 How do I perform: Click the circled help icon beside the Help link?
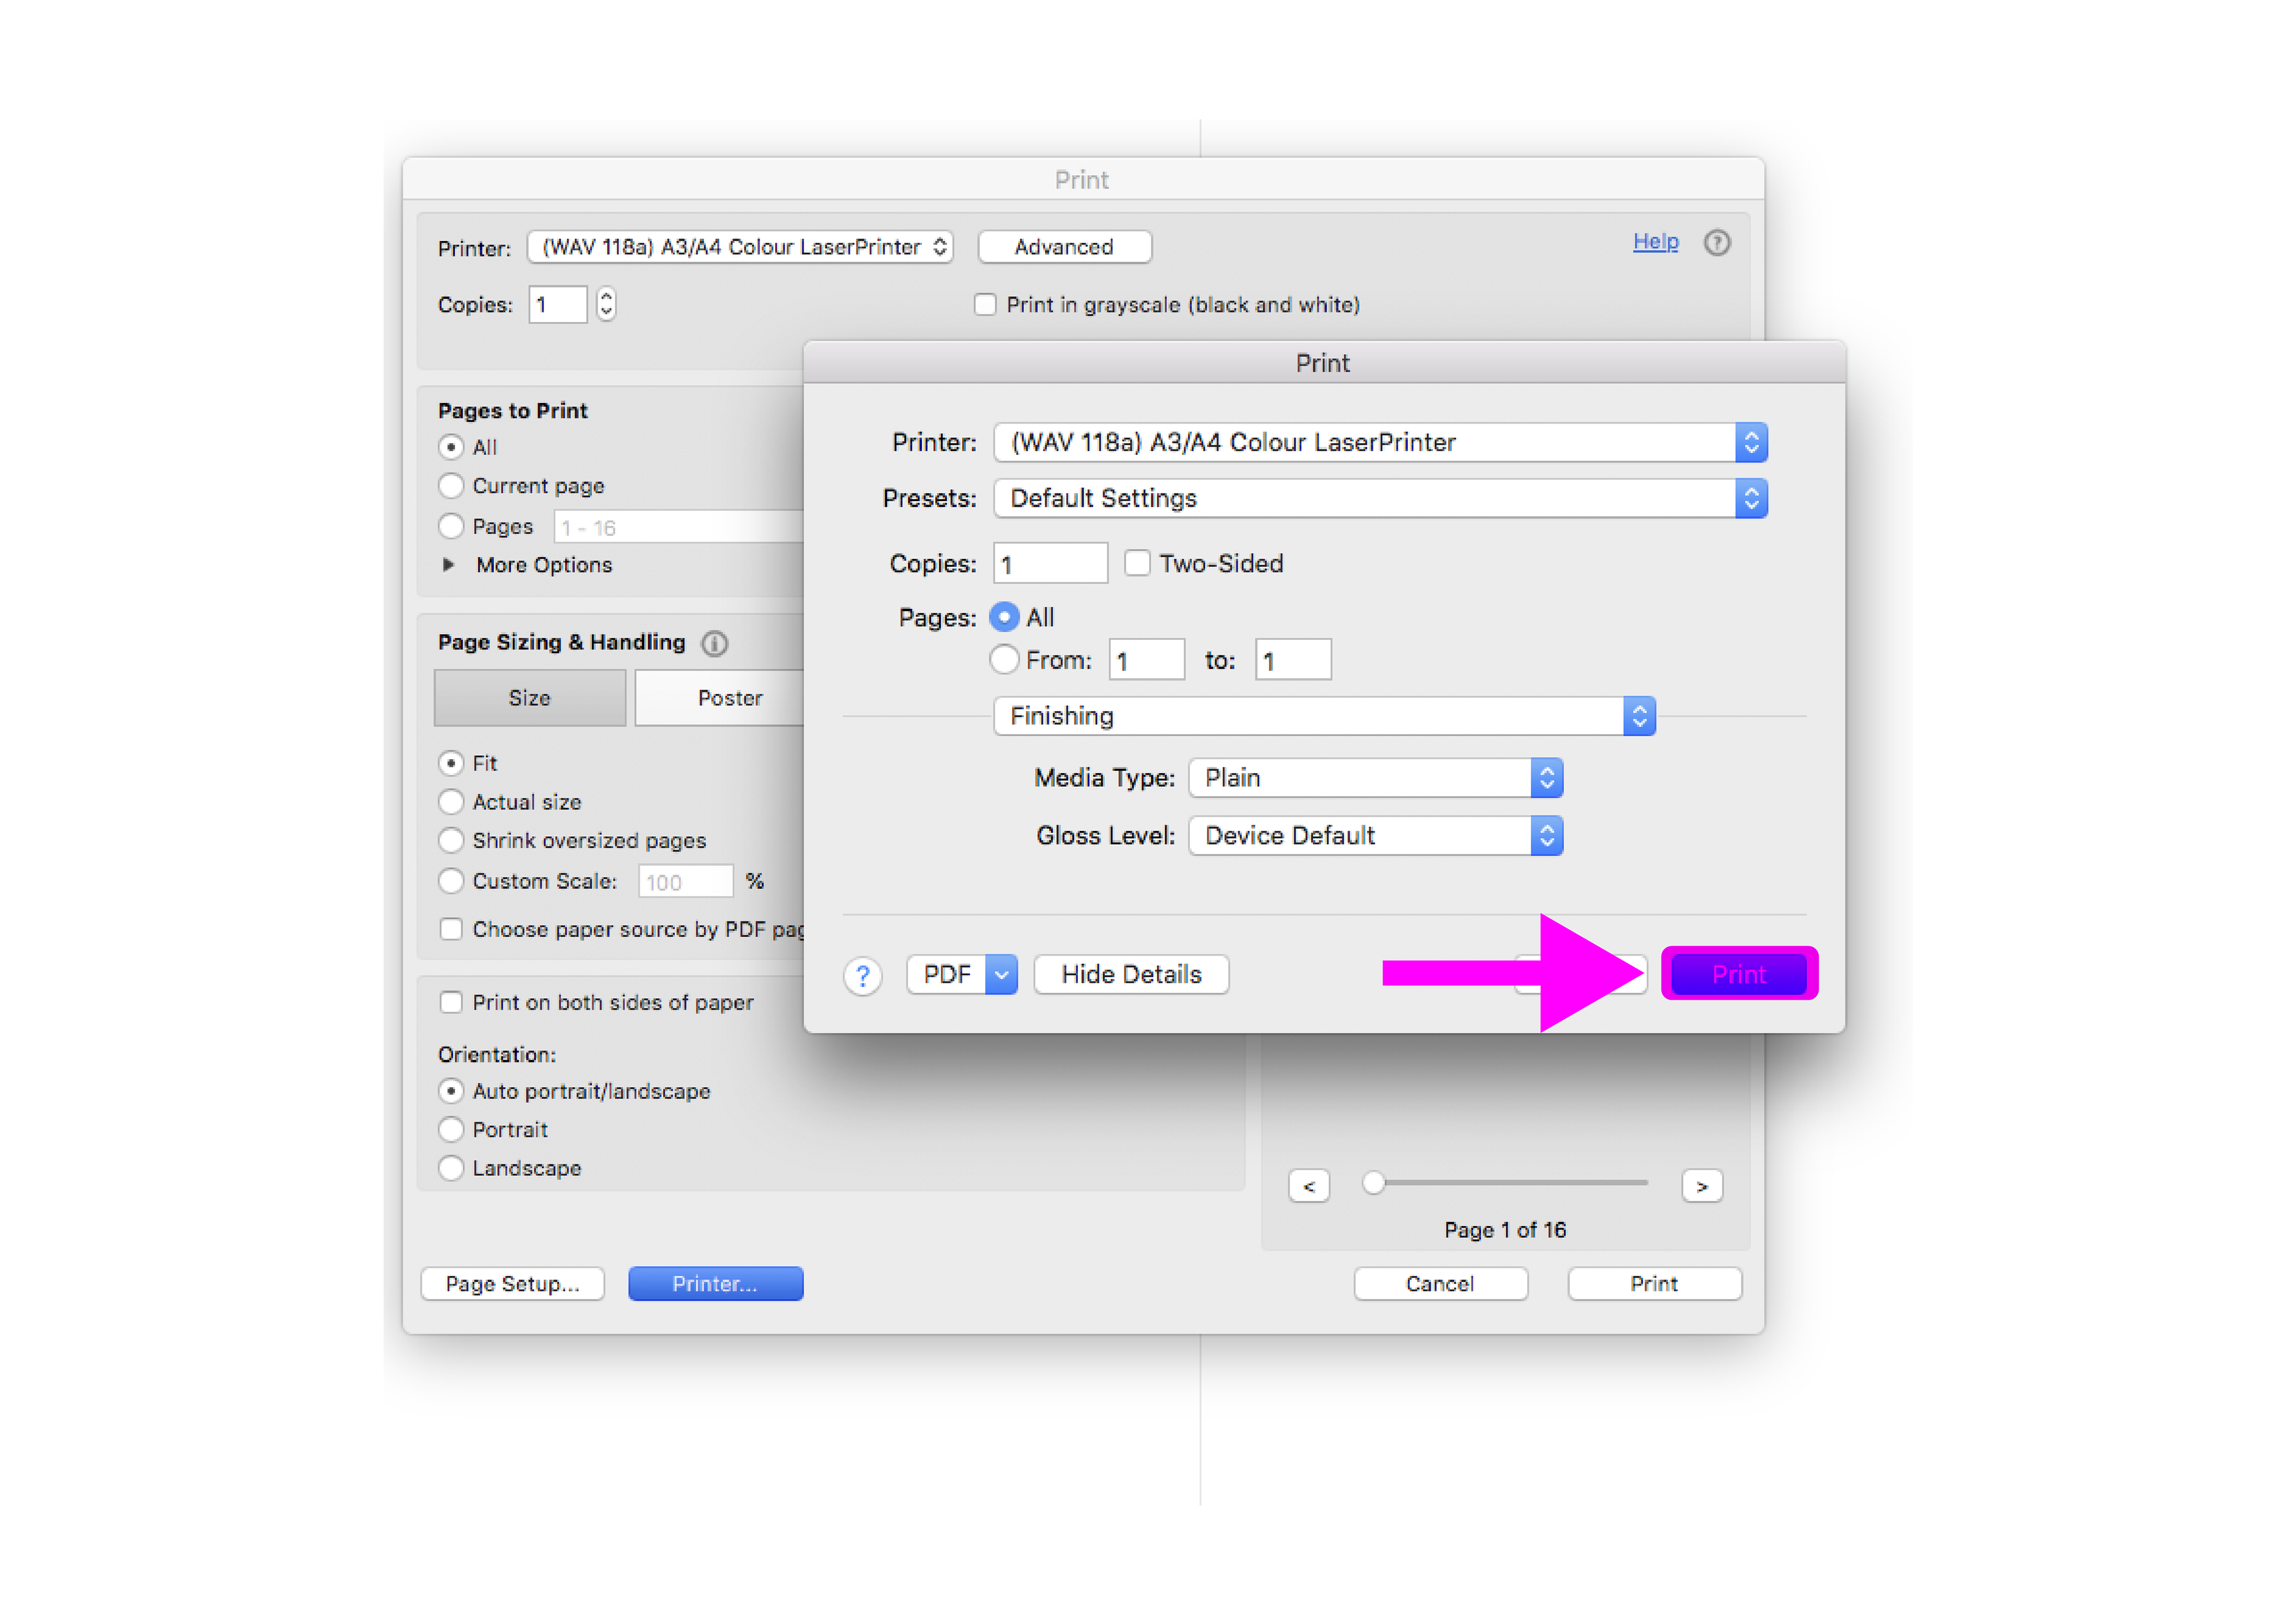coord(1716,243)
